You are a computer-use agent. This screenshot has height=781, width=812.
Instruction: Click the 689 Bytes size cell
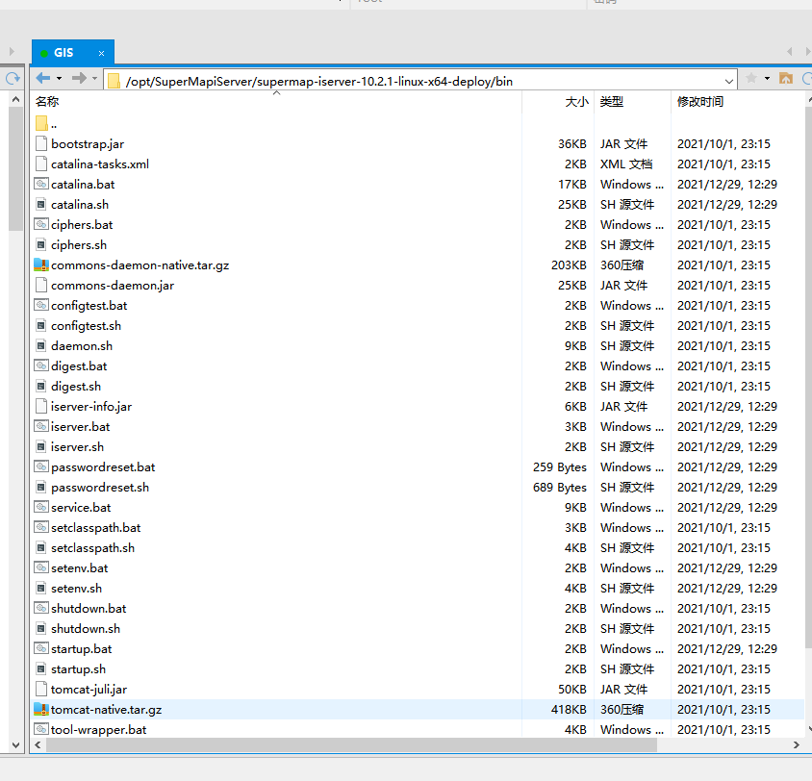click(x=559, y=487)
